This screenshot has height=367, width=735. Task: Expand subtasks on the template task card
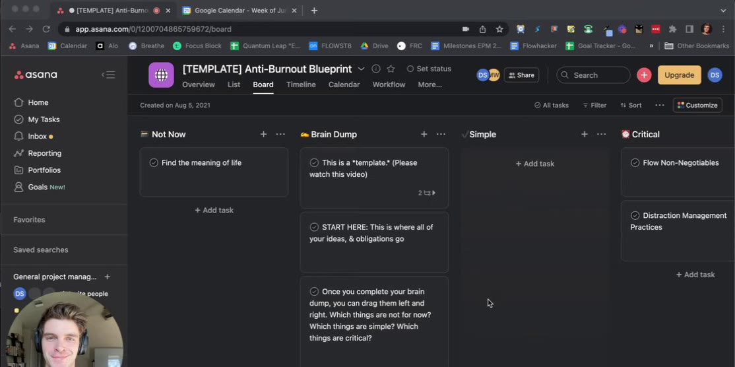pyautogui.click(x=427, y=193)
